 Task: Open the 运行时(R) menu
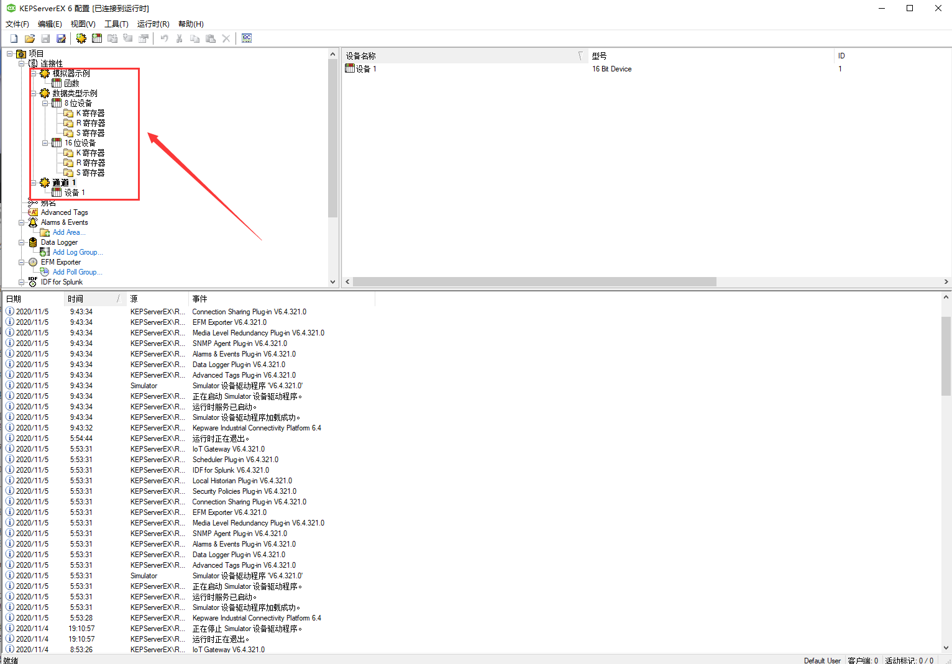point(153,24)
